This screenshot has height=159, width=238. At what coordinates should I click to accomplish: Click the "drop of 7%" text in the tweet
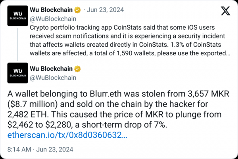(147, 125)
